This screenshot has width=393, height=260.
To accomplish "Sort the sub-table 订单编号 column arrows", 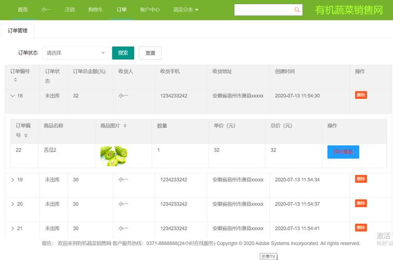I will 26,135.
